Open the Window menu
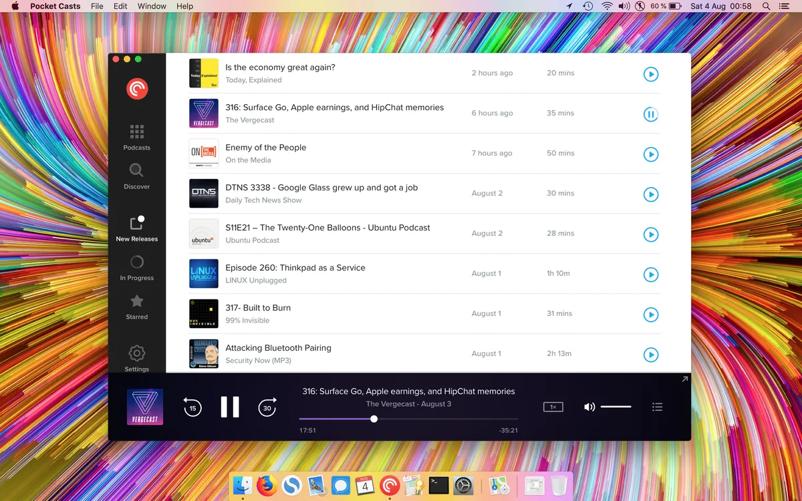The height and width of the screenshot is (501, 802). tap(152, 6)
